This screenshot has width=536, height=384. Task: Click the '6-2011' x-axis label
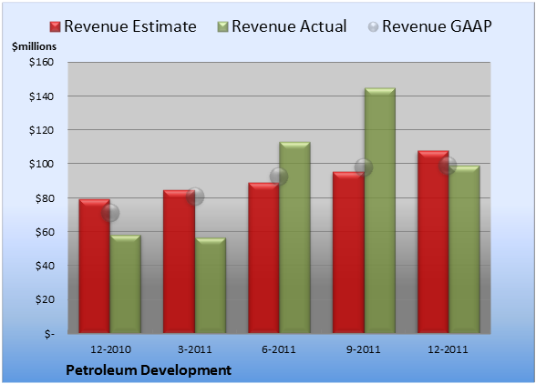pyautogui.click(x=279, y=349)
